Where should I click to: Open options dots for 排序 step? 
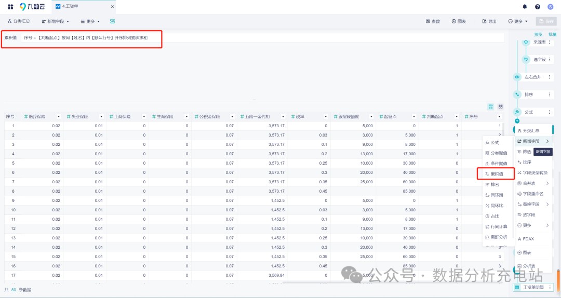(549, 94)
